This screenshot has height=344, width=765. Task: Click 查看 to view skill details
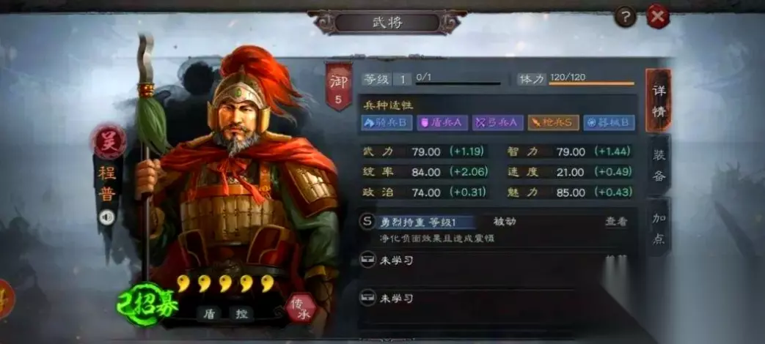tap(615, 222)
